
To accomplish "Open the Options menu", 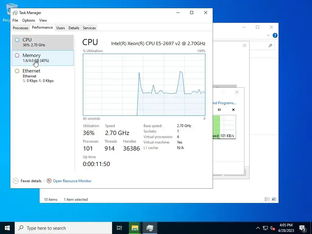I will pyautogui.click(x=29, y=20).
